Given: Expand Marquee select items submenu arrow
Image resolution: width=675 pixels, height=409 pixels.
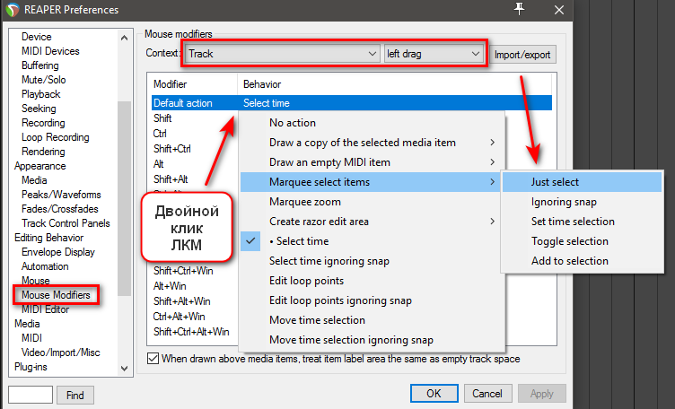Looking at the screenshot, I should (x=492, y=182).
